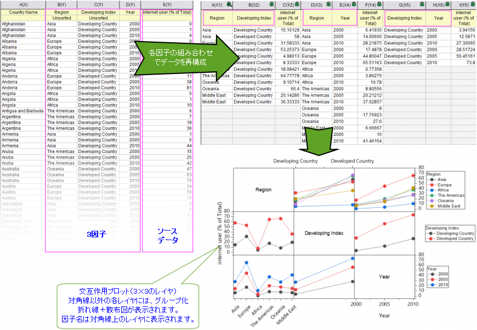Select column A(X) header in source worksheet
This screenshot has width=477, height=330.
(23, 4)
